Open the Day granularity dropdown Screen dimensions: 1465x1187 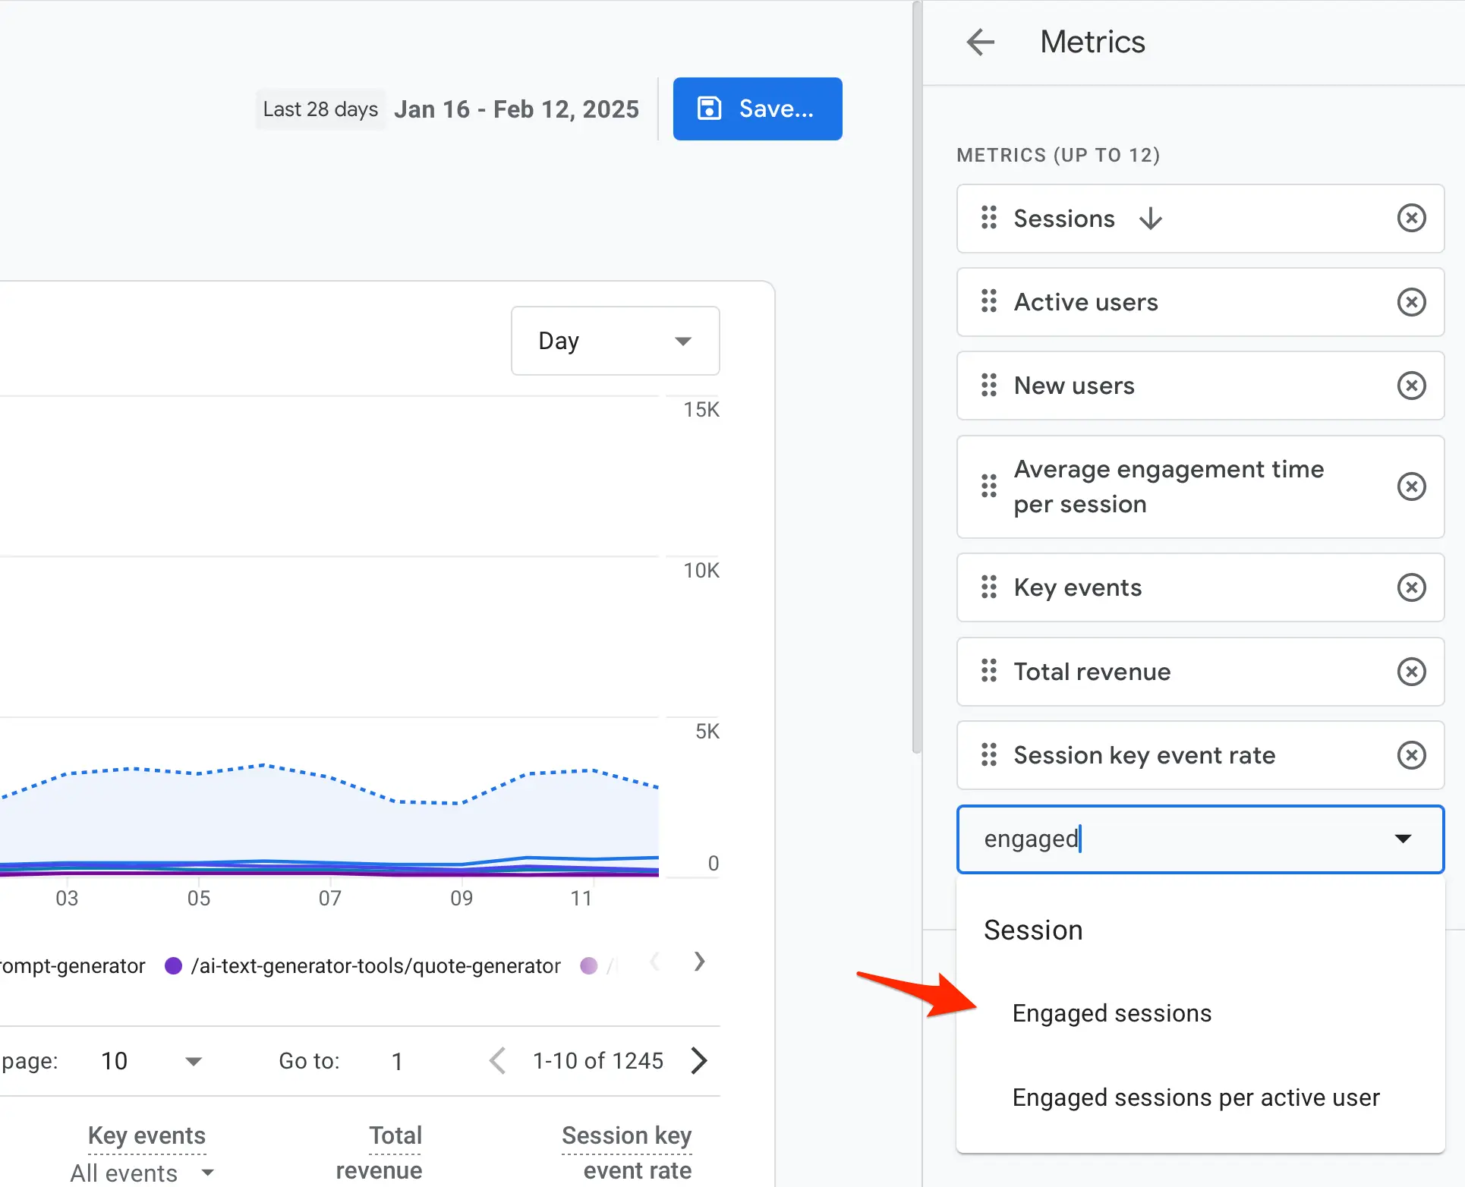pyautogui.click(x=615, y=341)
